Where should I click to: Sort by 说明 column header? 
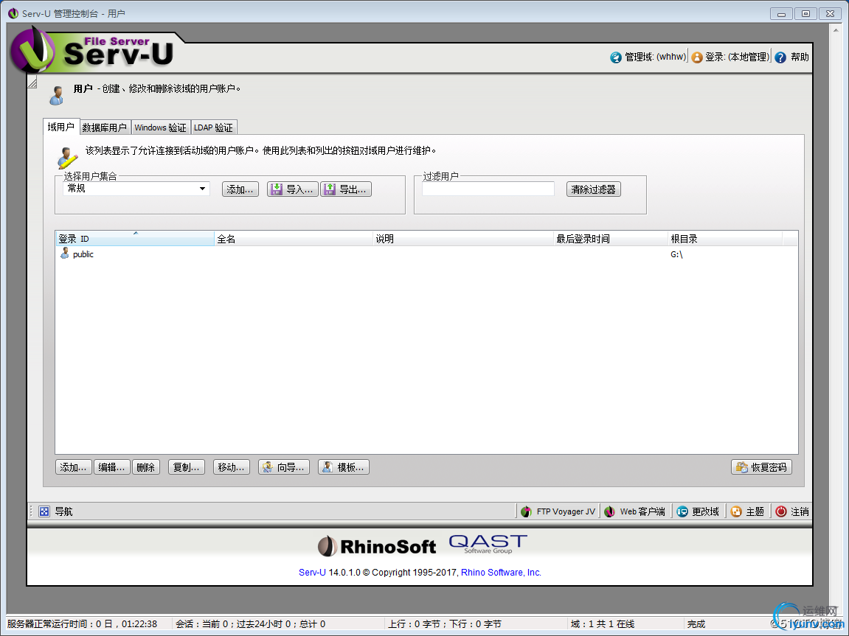point(463,239)
